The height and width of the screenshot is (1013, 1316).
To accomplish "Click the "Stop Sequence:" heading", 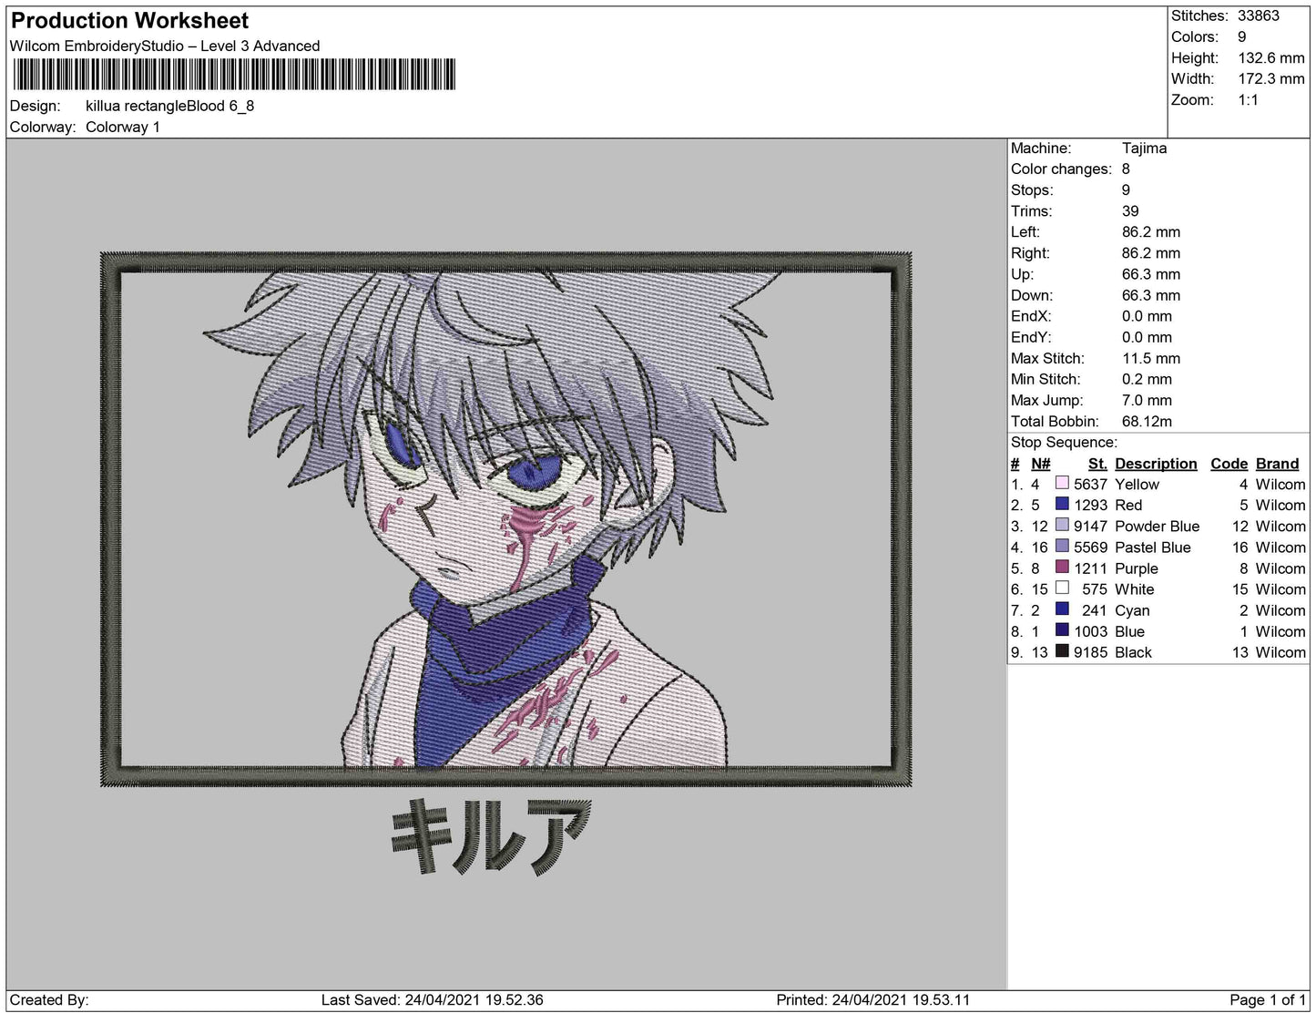I will (1064, 442).
